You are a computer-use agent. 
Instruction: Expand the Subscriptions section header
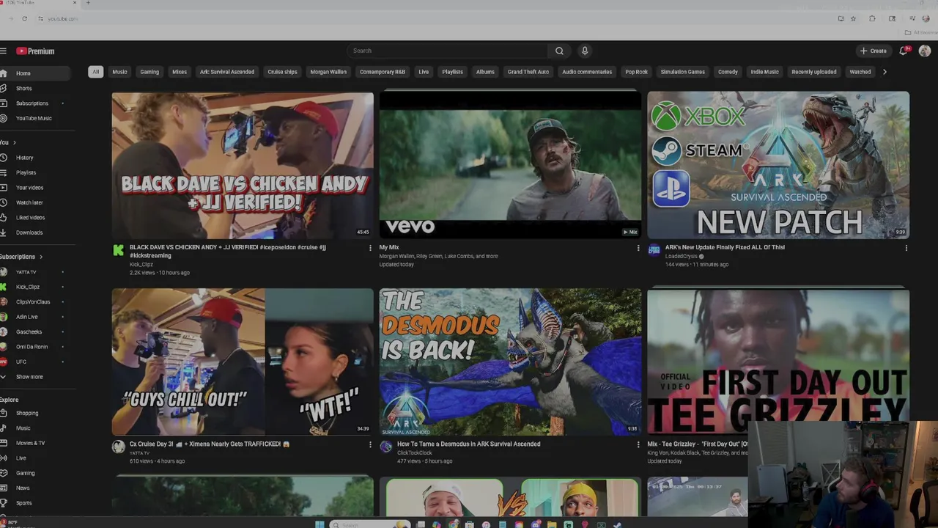click(22, 257)
